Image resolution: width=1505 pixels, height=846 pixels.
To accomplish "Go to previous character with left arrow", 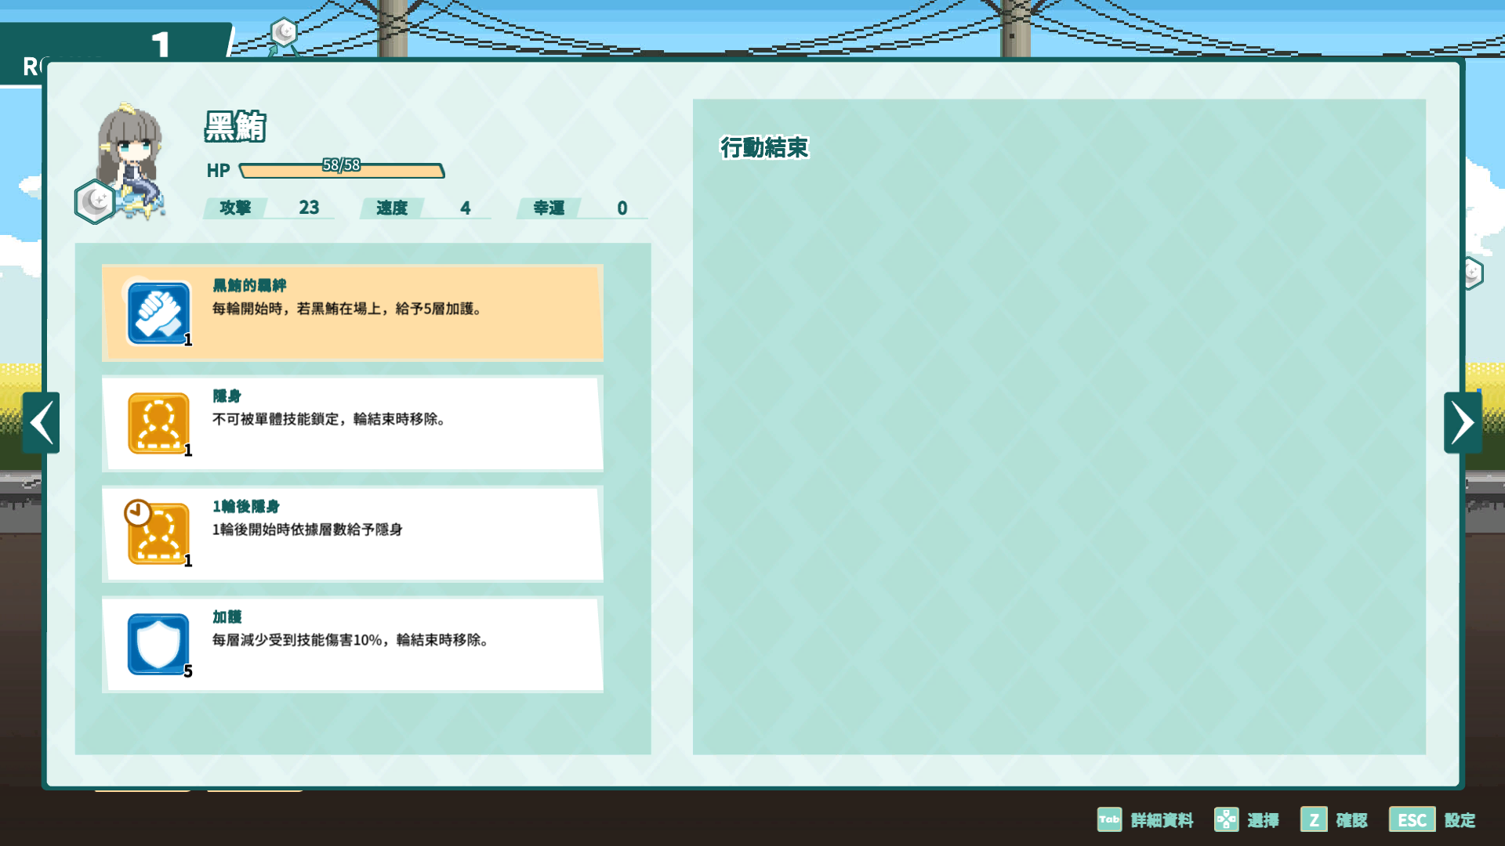I will [x=42, y=423].
